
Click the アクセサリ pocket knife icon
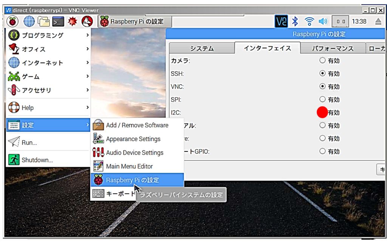point(14,90)
